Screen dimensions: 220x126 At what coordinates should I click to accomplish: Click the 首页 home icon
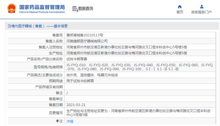tap(180, 7)
